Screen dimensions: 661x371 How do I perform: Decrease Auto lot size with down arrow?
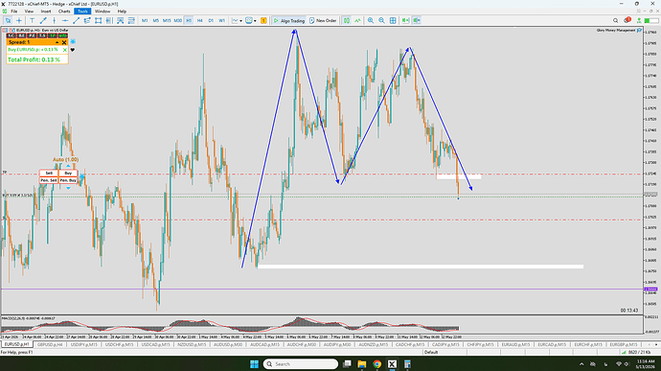[68, 188]
